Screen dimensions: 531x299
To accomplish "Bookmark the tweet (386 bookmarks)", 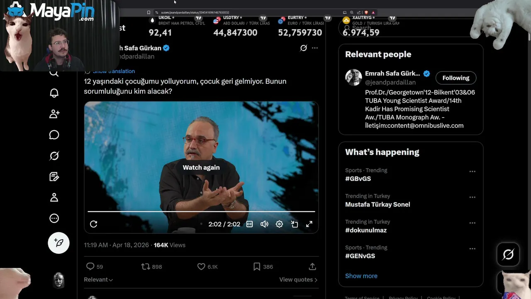I will pos(263,267).
